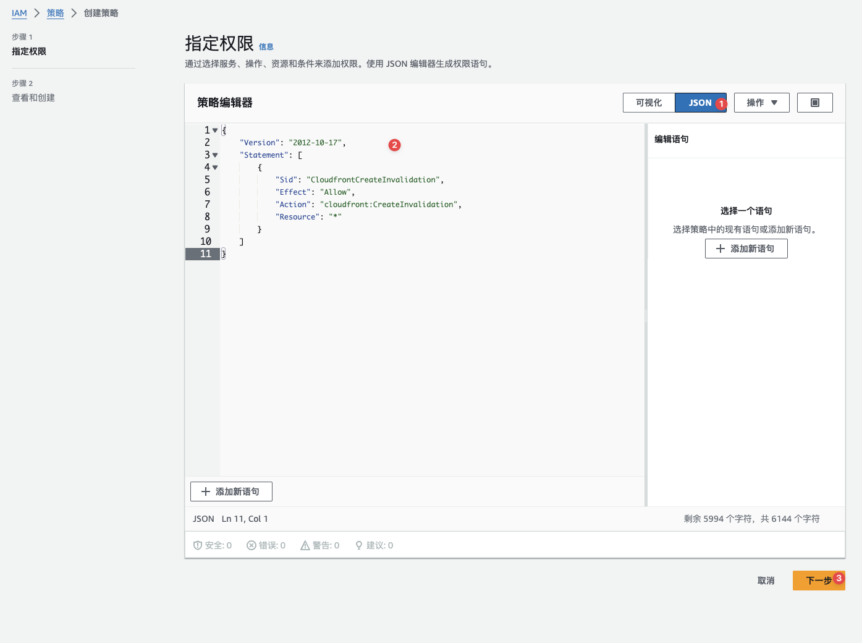The height and width of the screenshot is (643, 862).
Task: Toggle the editor side panel icon button
Action: click(x=815, y=103)
